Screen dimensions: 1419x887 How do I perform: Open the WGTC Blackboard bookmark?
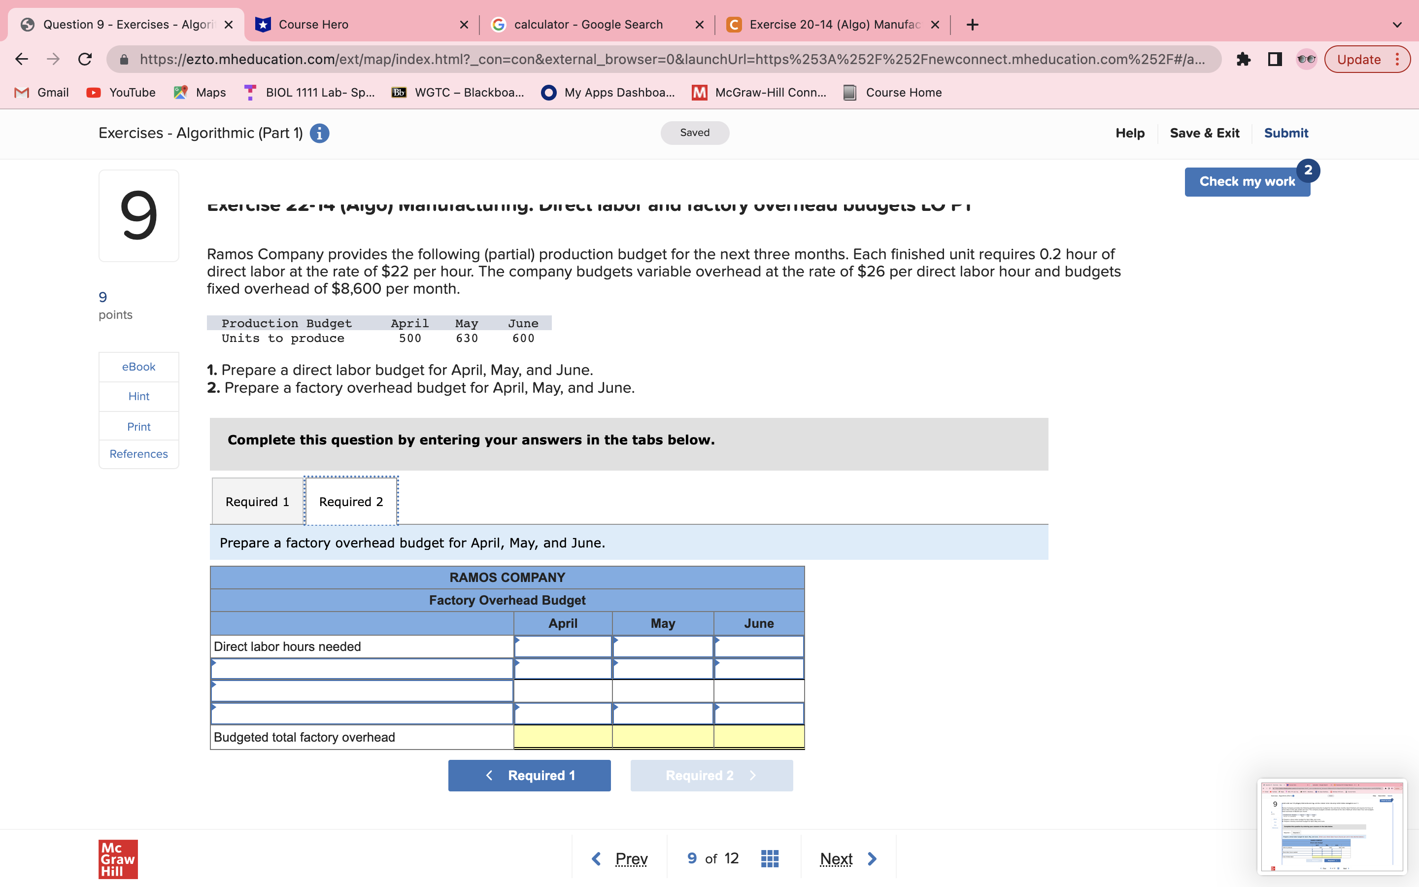pos(457,92)
